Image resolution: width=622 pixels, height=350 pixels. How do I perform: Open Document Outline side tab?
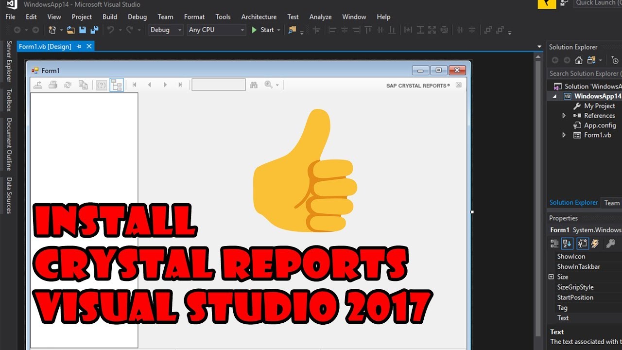tap(9, 144)
